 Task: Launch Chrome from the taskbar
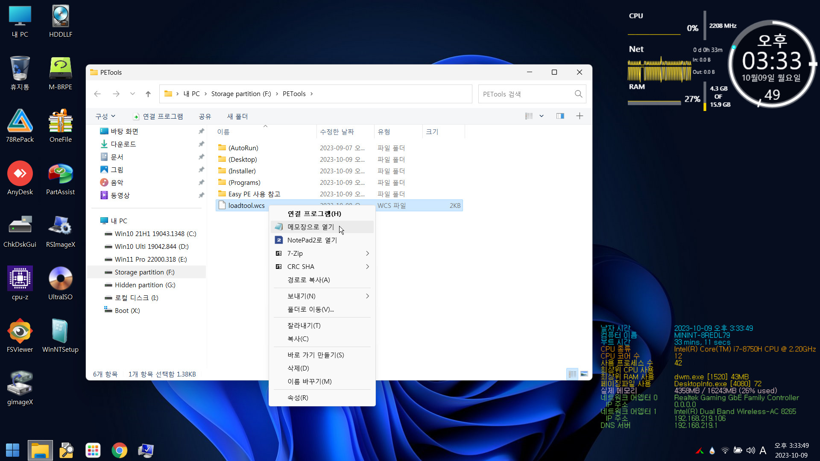pos(120,450)
